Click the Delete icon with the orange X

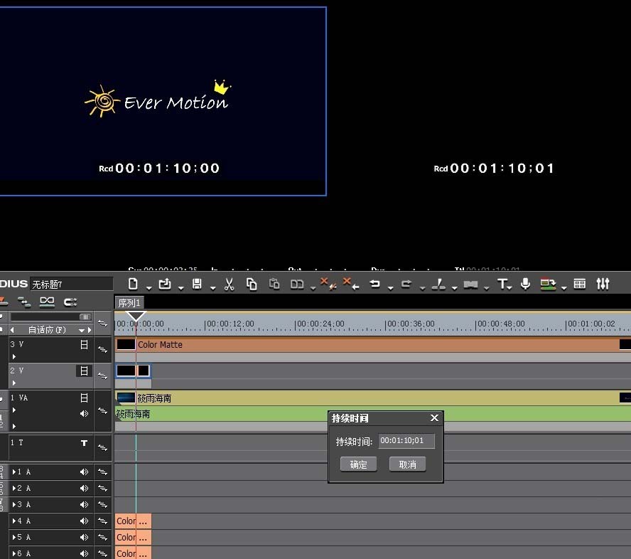point(328,284)
